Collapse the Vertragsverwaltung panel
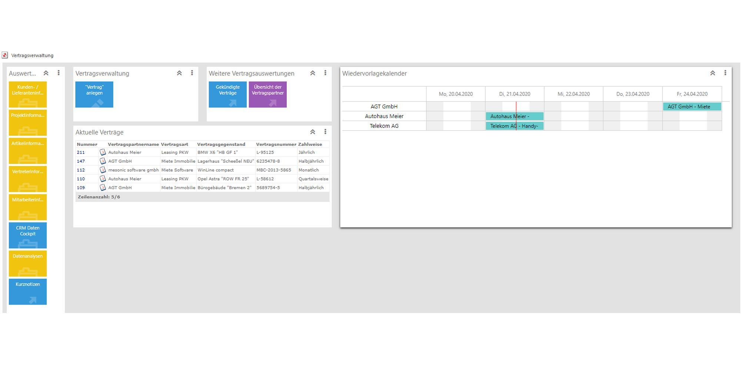The height and width of the screenshot is (370, 741). [179, 73]
